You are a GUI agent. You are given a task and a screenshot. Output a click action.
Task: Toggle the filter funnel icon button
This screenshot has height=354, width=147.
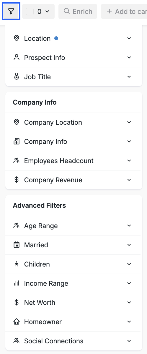pyautogui.click(x=11, y=11)
